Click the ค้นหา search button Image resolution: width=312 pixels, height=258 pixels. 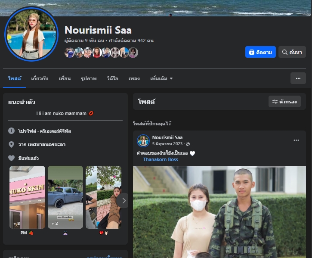292,52
